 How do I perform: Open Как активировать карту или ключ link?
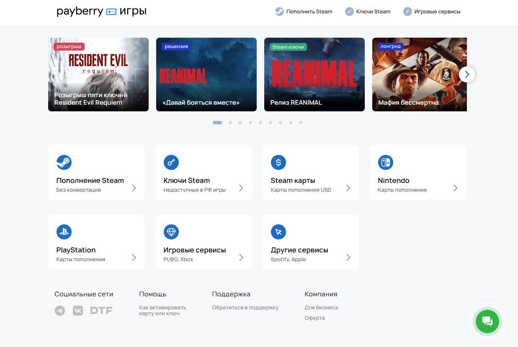[x=162, y=310]
